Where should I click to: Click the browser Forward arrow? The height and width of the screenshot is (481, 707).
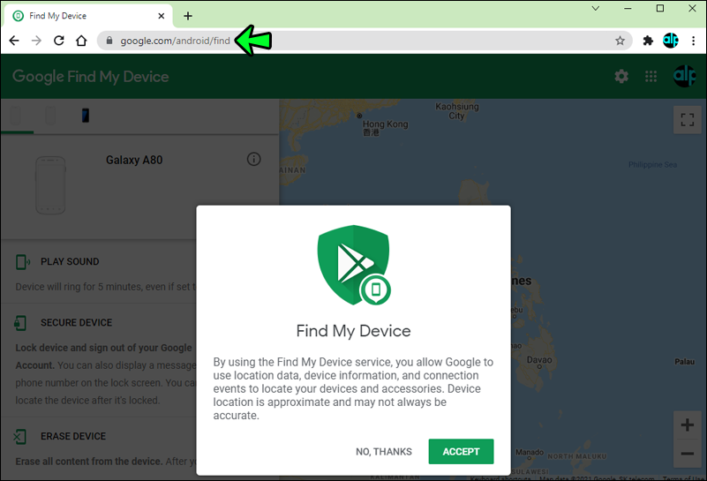click(x=36, y=41)
